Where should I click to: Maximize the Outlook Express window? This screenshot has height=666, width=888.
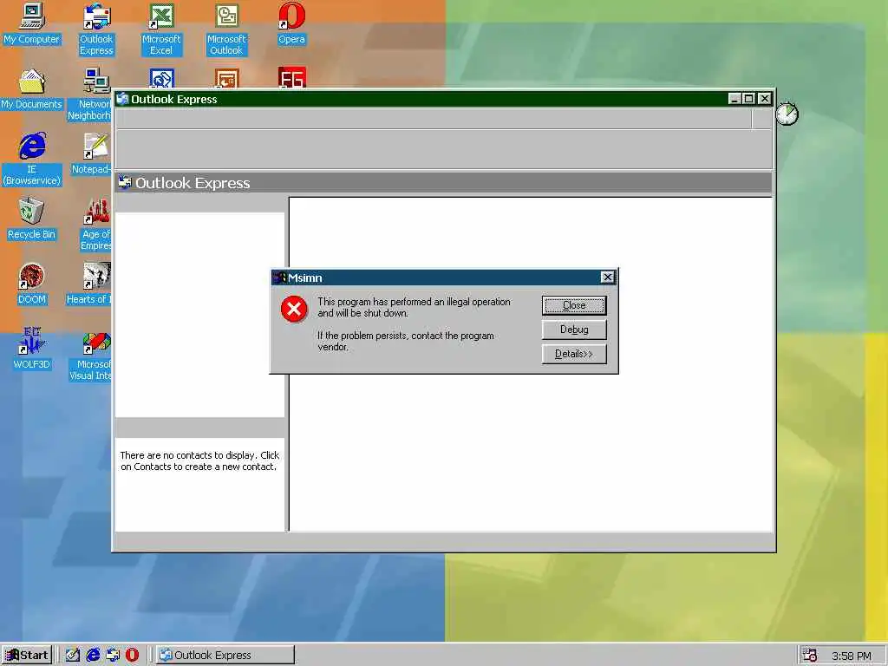tap(748, 99)
